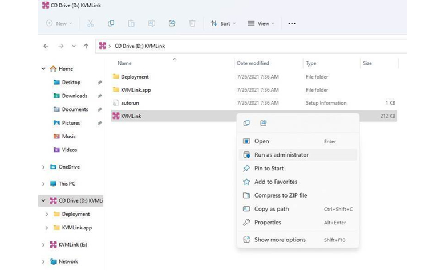Viewport: 445px width, 271px height.
Task: Collapse the Home section in sidebar
Action: tap(43, 68)
